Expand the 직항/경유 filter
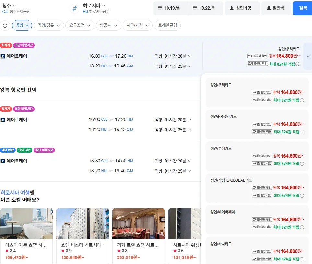This screenshot has width=312, height=264. (49, 25)
